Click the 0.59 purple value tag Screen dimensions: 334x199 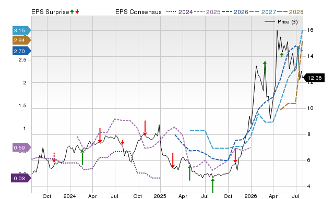[21, 147]
